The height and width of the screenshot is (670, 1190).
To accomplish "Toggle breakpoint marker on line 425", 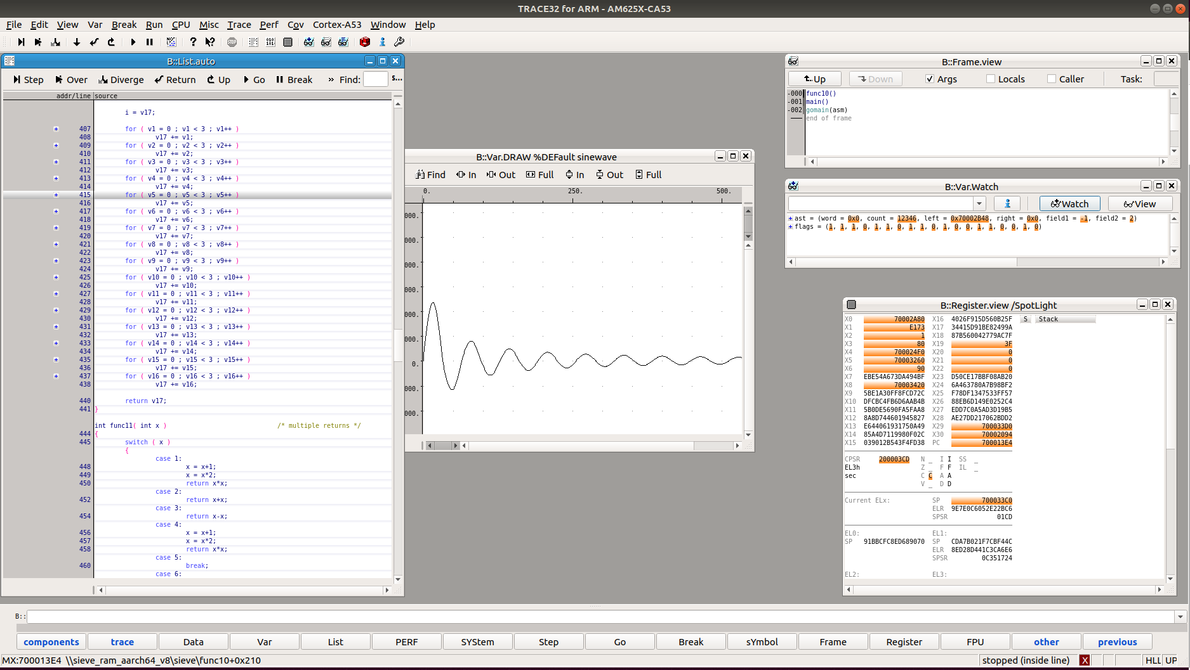I will tap(56, 277).
